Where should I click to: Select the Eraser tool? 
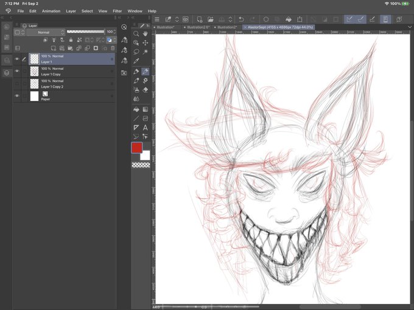146,90
